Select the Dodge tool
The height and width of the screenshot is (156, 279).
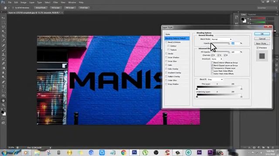click(3, 78)
